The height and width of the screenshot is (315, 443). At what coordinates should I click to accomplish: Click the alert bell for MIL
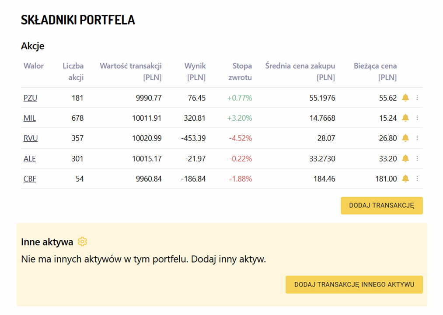[405, 118]
